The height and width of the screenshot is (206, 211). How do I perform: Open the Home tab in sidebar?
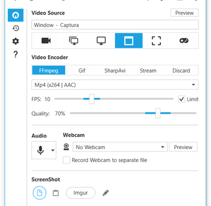click(x=16, y=15)
